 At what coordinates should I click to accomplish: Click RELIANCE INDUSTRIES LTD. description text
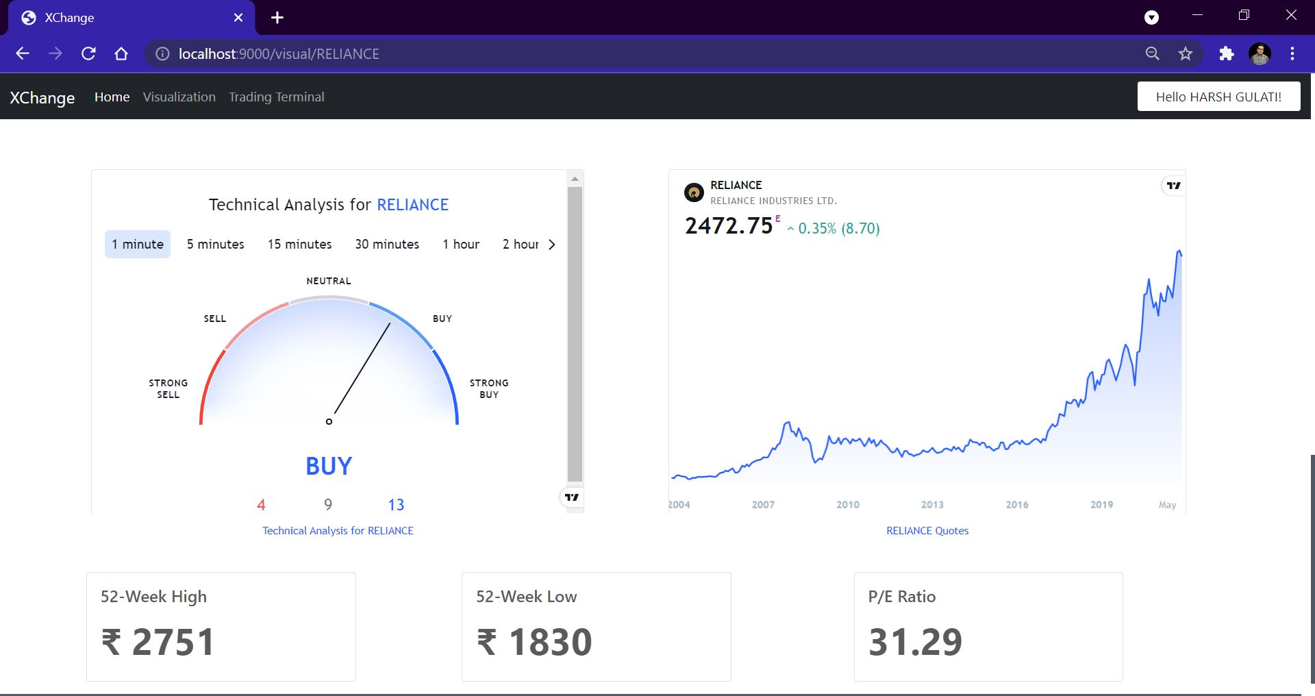(774, 201)
